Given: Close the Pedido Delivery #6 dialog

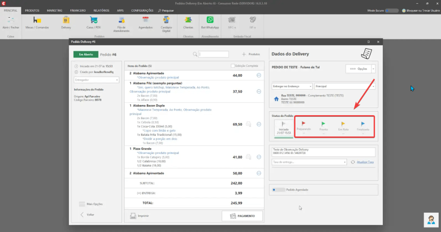Looking at the screenshot, I should coord(378,42).
